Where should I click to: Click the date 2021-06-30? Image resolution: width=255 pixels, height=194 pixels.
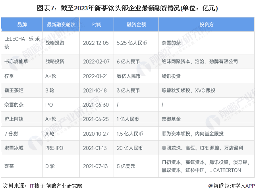[96, 105]
